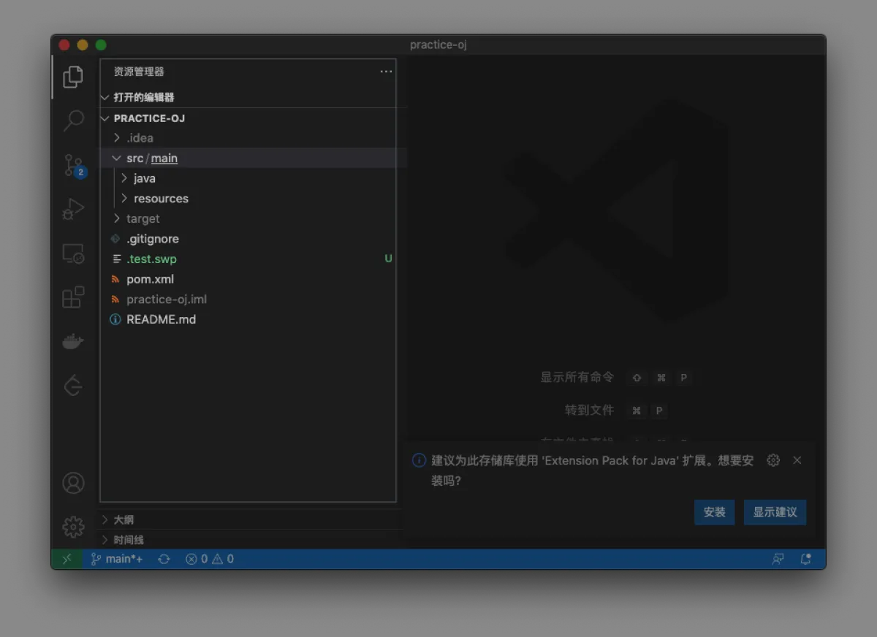Open the Run and Debug view

(x=73, y=210)
